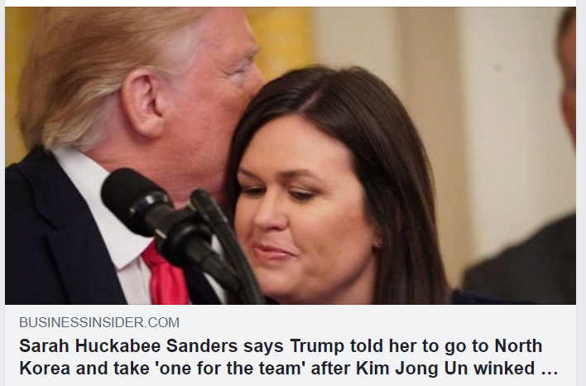Viewport: 586px width, 386px height.
Task: Open the Business Insider article preview image
Action: [x=291, y=156]
